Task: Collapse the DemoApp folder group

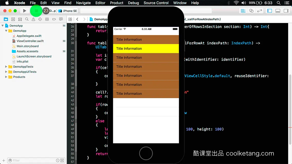Action: click(6, 31)
